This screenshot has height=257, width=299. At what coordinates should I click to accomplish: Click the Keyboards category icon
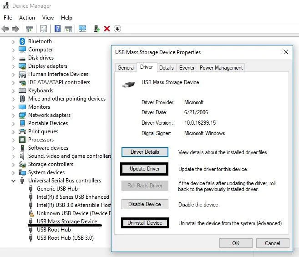[22, 91]
